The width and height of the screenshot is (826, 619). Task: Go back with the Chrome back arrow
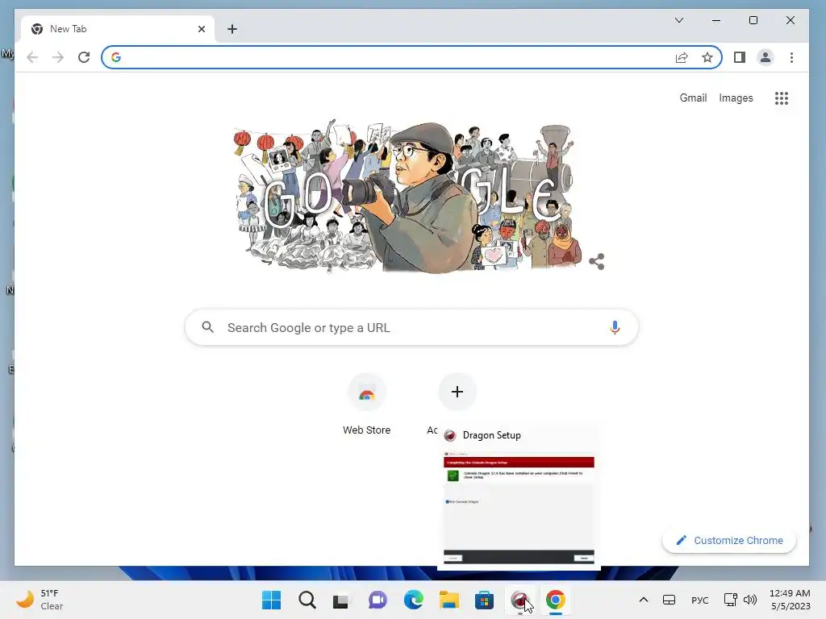(32, 57)
